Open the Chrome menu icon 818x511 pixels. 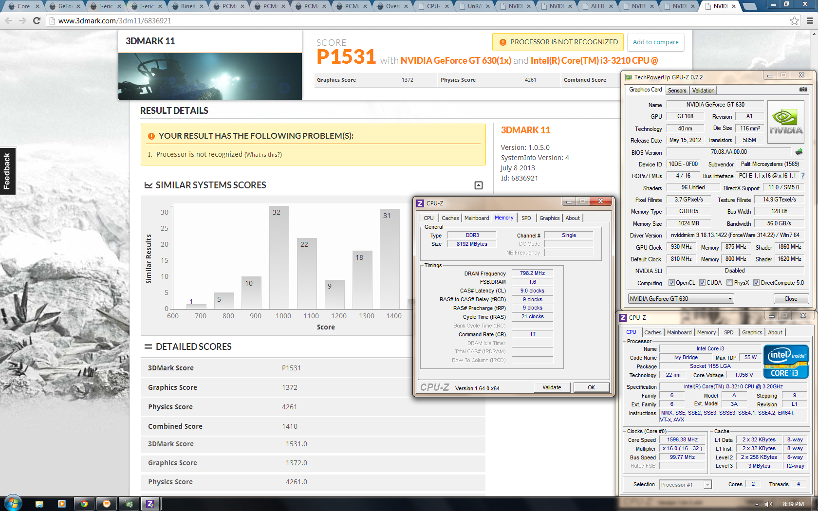pyautogui.click(x=810, y=20)
